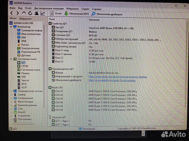Image resolution: width=189 pixels, height=141 pixels.
Task: Refresh the page with the circular arrow icon
Action: [x=30, y=13]
